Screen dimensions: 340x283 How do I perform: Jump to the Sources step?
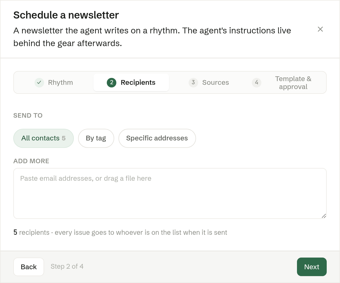(209, 82)
